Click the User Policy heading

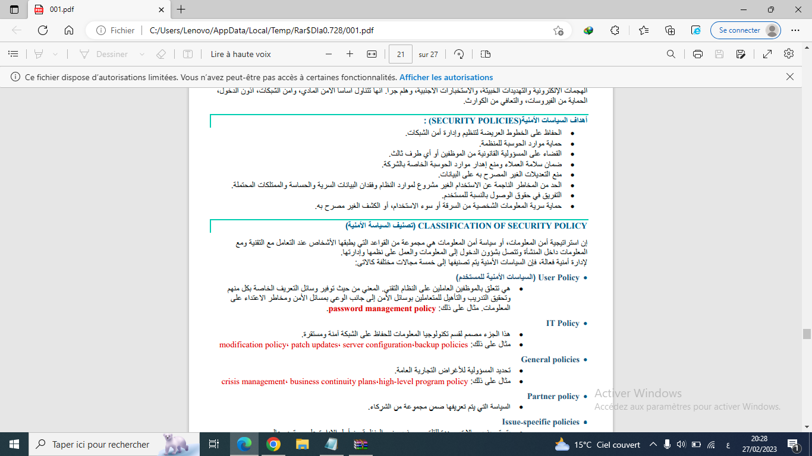(559, 277)
